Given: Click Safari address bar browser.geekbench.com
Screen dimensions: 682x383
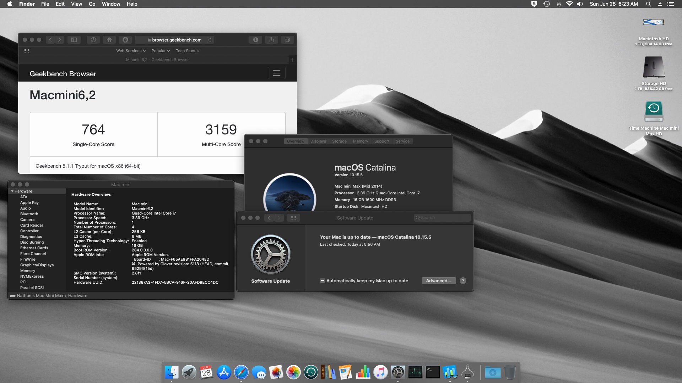Looking at the screenshot, I should coord(174,40).
